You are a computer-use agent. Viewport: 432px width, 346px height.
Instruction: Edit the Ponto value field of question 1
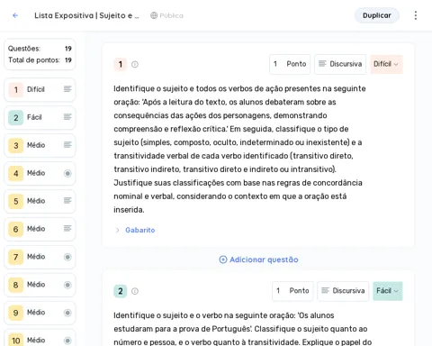coord(290,64)
